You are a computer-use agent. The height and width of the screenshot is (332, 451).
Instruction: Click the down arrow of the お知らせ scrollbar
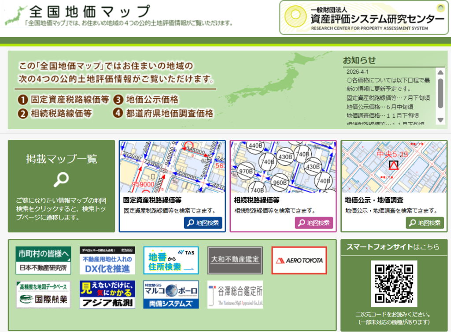tap(440, 120)
